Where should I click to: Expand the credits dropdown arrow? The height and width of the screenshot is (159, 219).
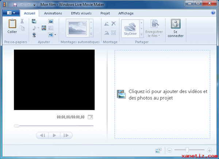coord(55,35)
